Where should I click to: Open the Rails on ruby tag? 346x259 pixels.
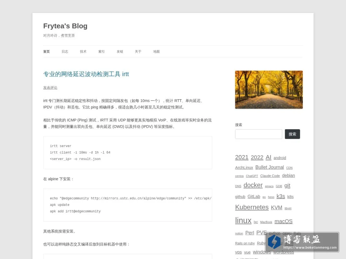click(x=245, y=243)
